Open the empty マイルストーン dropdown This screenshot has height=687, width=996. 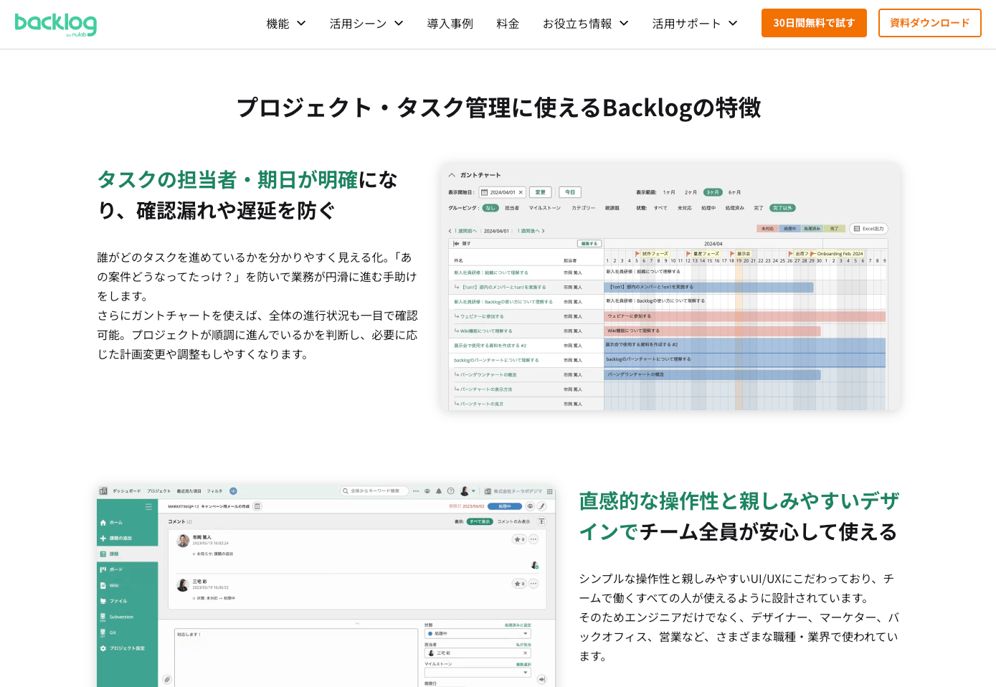click(x=478, y=673)
